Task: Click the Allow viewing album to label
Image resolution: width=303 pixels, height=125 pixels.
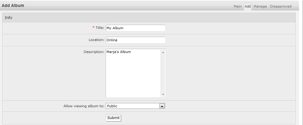Action: click(x=84, y=106)
